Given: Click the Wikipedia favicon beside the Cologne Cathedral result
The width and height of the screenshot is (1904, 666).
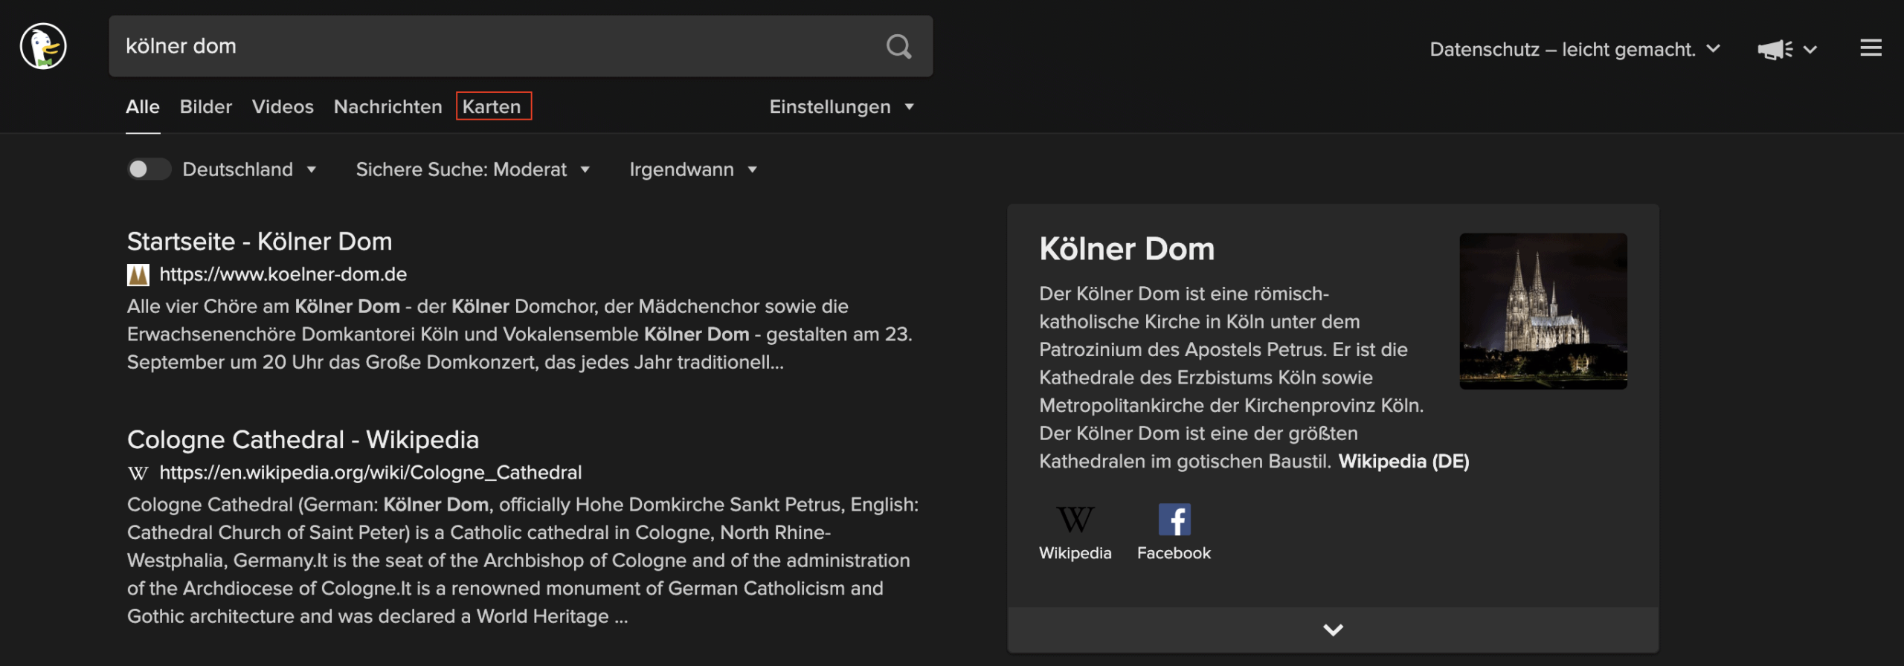Looking at the screenshot, I should click(x=138, y=472).
